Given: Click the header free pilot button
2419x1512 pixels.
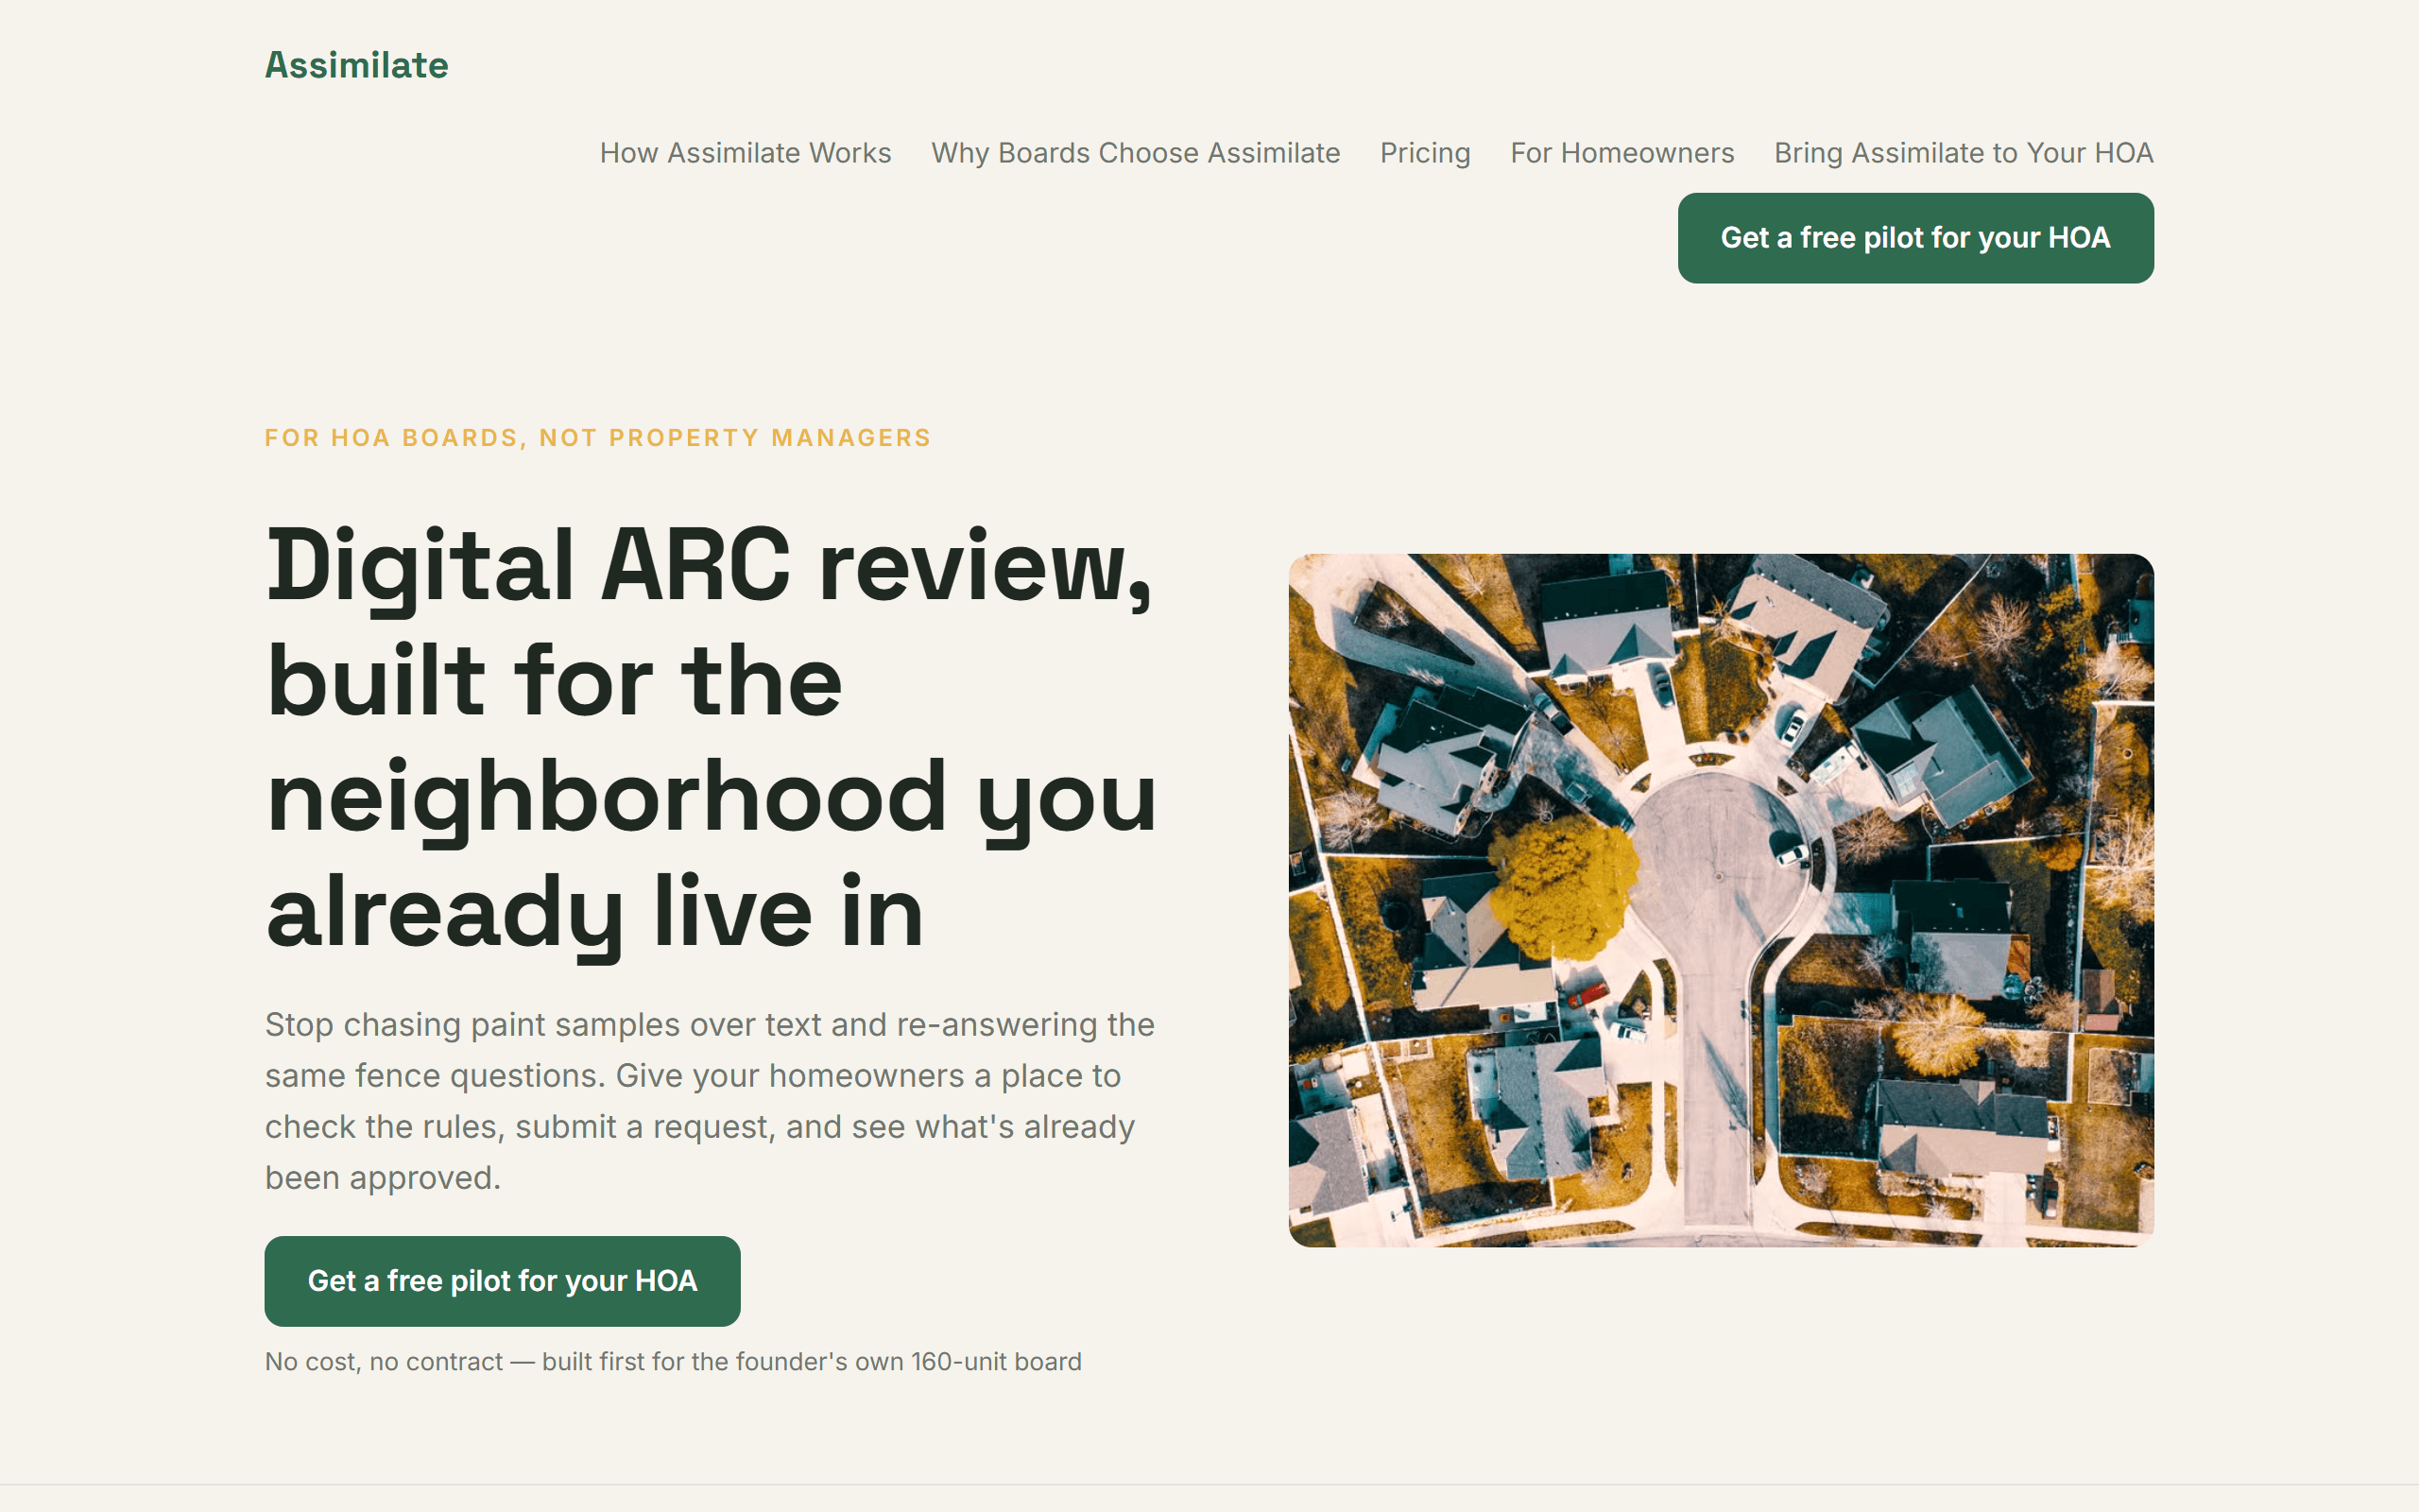Looking at the screenshot, I should point(1915,238).
